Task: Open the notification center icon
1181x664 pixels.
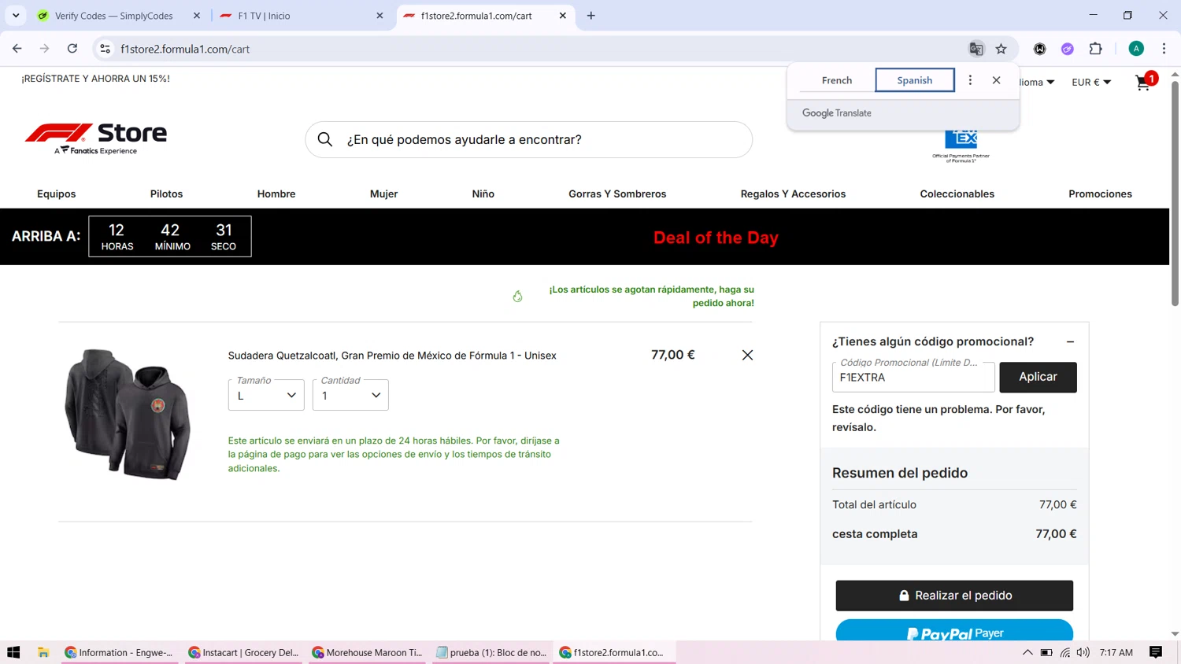Action: [1156, 652]
